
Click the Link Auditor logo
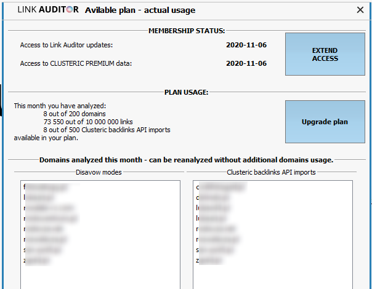coord(48,10)
